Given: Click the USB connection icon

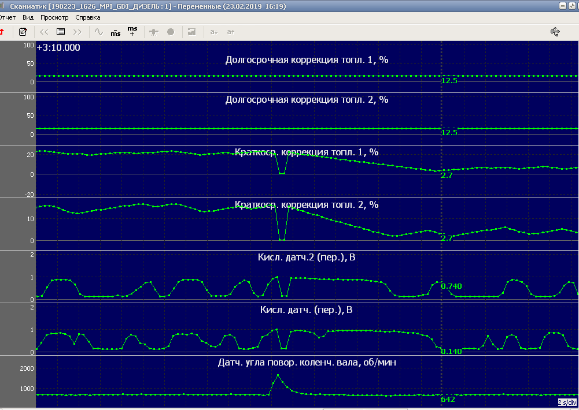Looking at the screenshot, I should (555, 32).
